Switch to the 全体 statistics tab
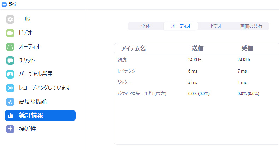The width and height of the screenshot is (279, 150). (x=146, y=26)
